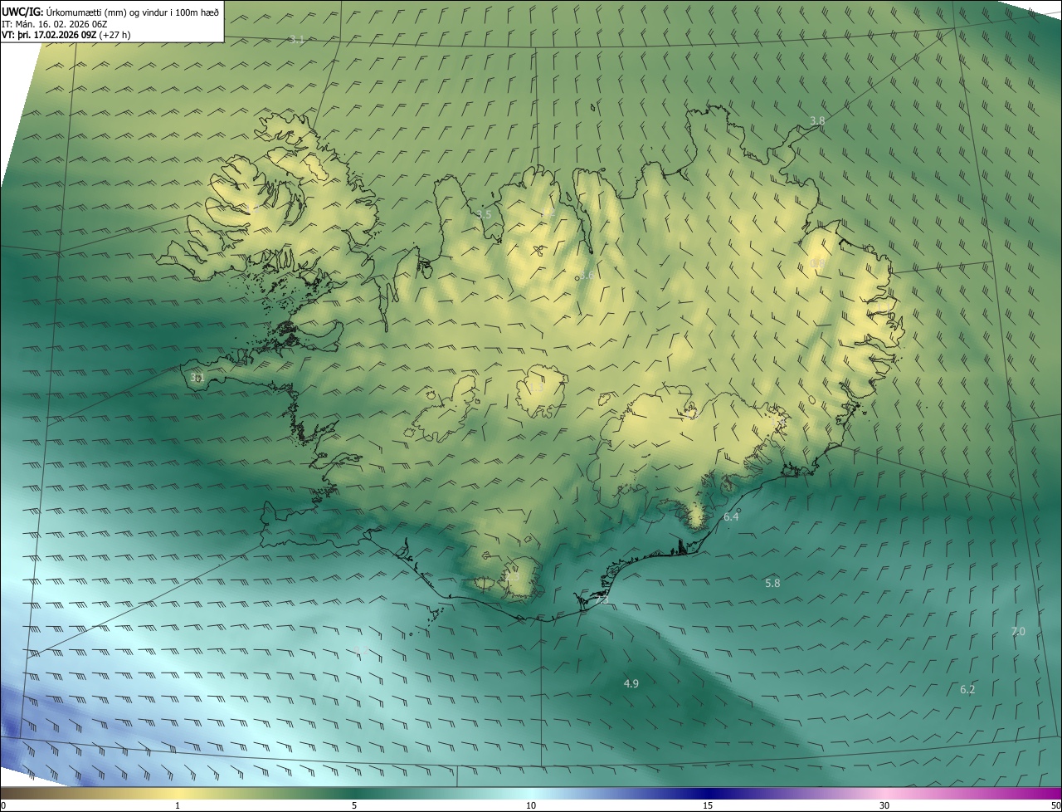The width and height of the screenshot is (1062, 812).
Task: Click the '5' label on the color scale
Action: click(354, 806)
